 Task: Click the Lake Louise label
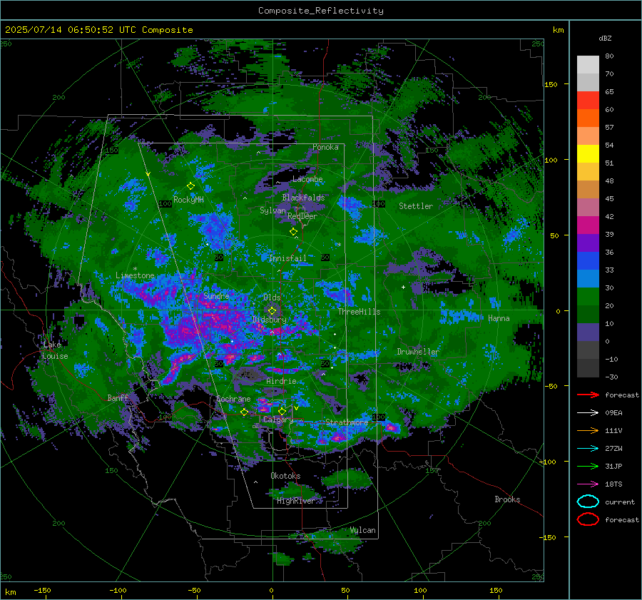[55, 350]
